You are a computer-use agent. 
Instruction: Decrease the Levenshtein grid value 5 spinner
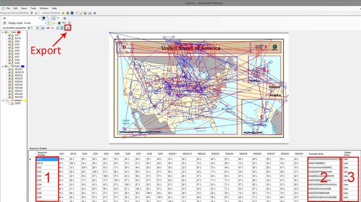pyautogui.click(x=37, y=29)
